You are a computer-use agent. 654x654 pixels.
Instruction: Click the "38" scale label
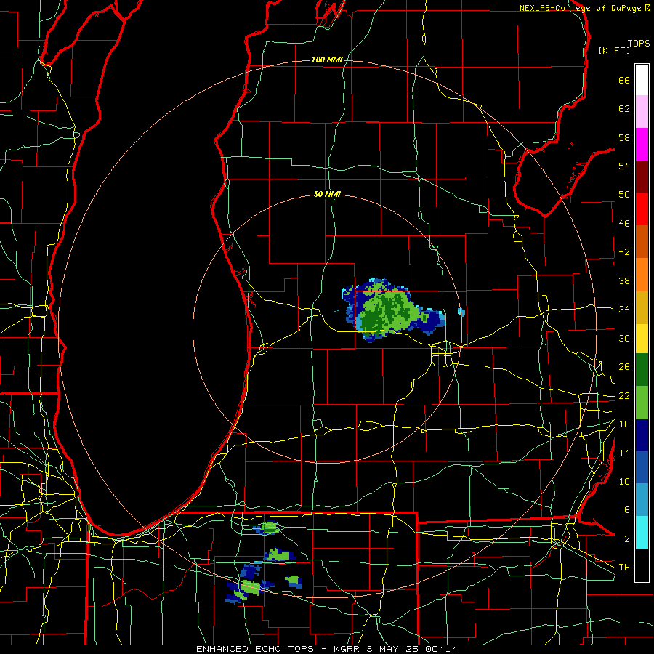click(x=624, y=280)
